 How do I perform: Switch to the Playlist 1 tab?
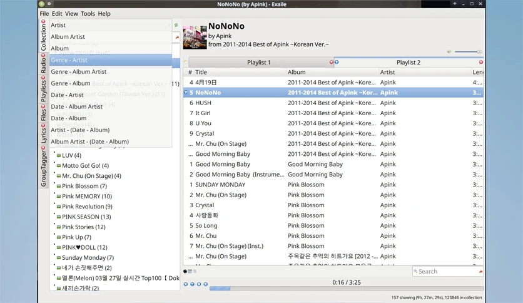tap(259, 63)
